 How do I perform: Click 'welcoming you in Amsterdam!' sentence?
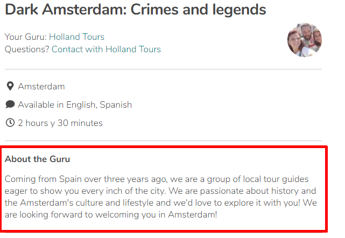pos(156,214)
